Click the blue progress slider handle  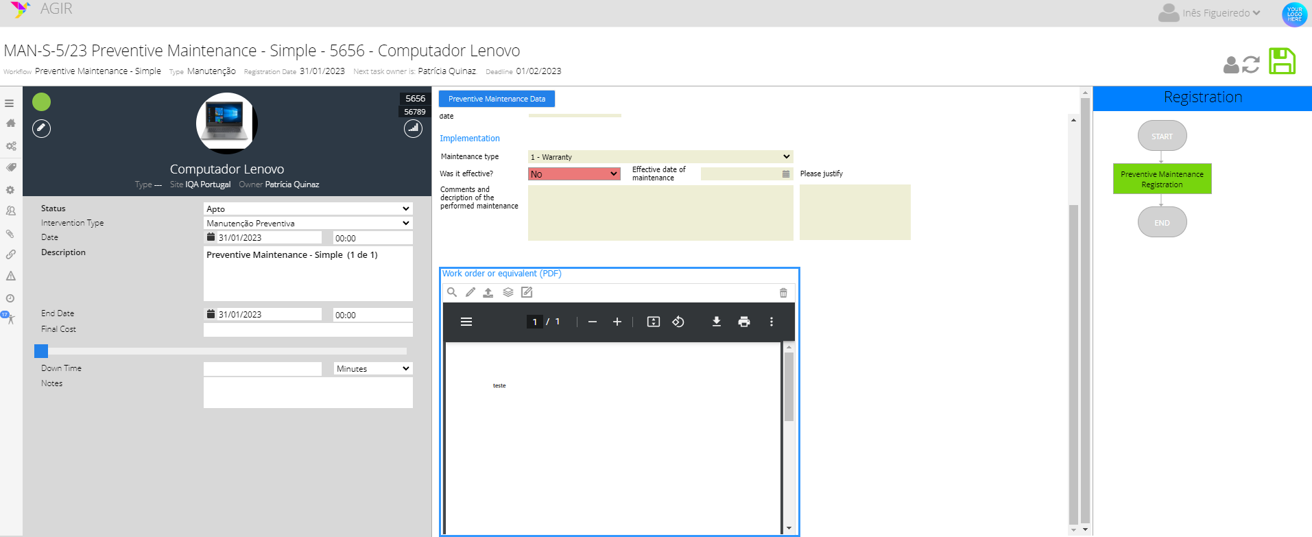coord(41,351)
